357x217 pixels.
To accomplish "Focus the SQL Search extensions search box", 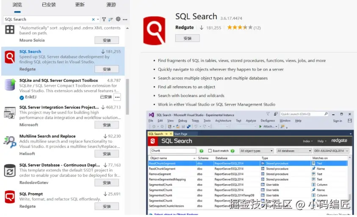I will pos(47,19).
